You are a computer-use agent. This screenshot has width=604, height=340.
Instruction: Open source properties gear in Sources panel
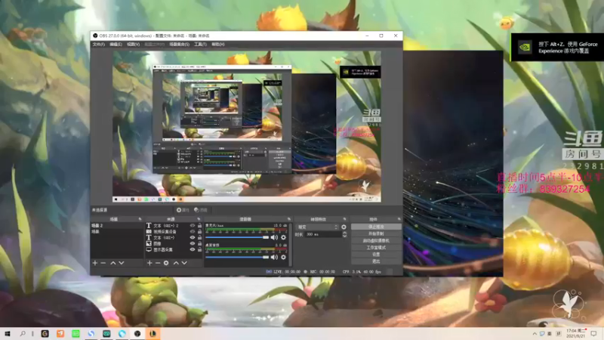point(166,263)
